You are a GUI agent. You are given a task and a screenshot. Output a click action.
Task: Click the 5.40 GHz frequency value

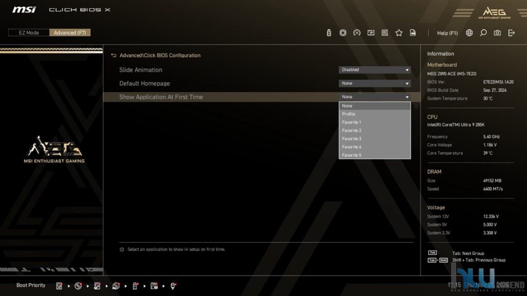point(491,137)
